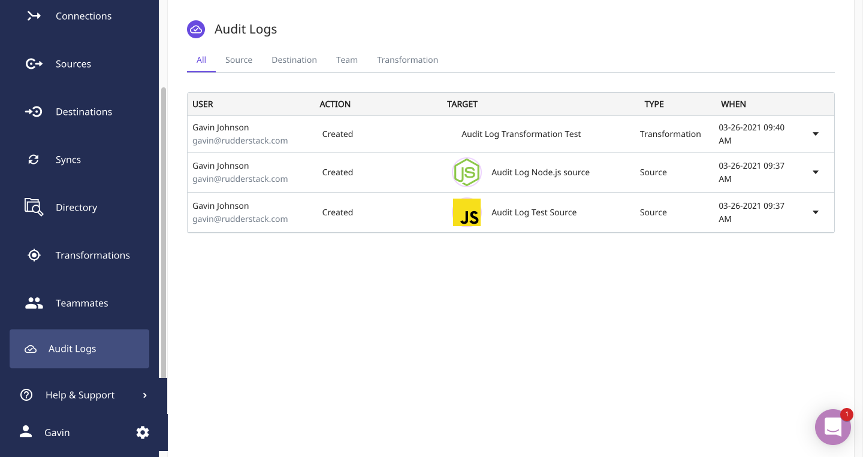Select the Node.js source icon in second row
863x457 pixels.
(467, 172)
